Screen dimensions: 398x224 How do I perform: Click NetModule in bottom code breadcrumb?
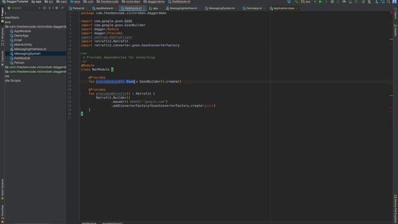[89, 223]
